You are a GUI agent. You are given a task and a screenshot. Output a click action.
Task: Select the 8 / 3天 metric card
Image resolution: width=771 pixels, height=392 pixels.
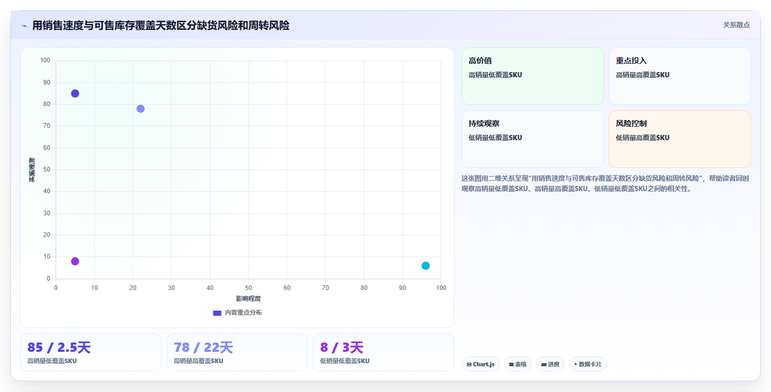point(383,352)
